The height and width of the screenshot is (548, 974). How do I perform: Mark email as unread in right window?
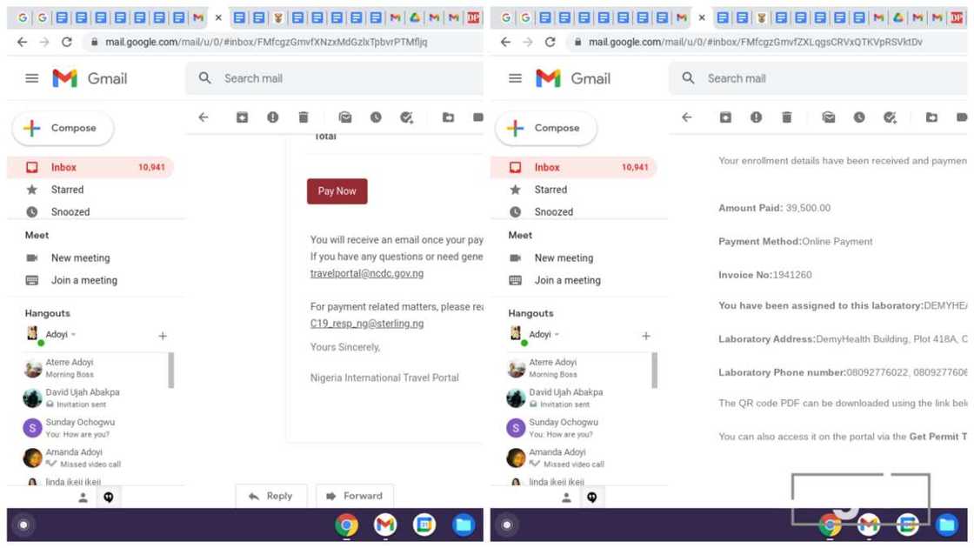click(829, 117)
